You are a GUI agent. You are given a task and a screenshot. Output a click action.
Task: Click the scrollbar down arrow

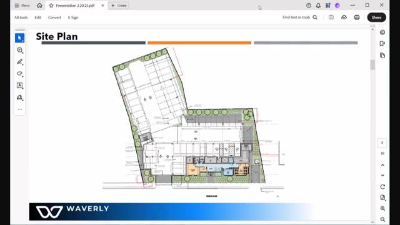point(372,222)
